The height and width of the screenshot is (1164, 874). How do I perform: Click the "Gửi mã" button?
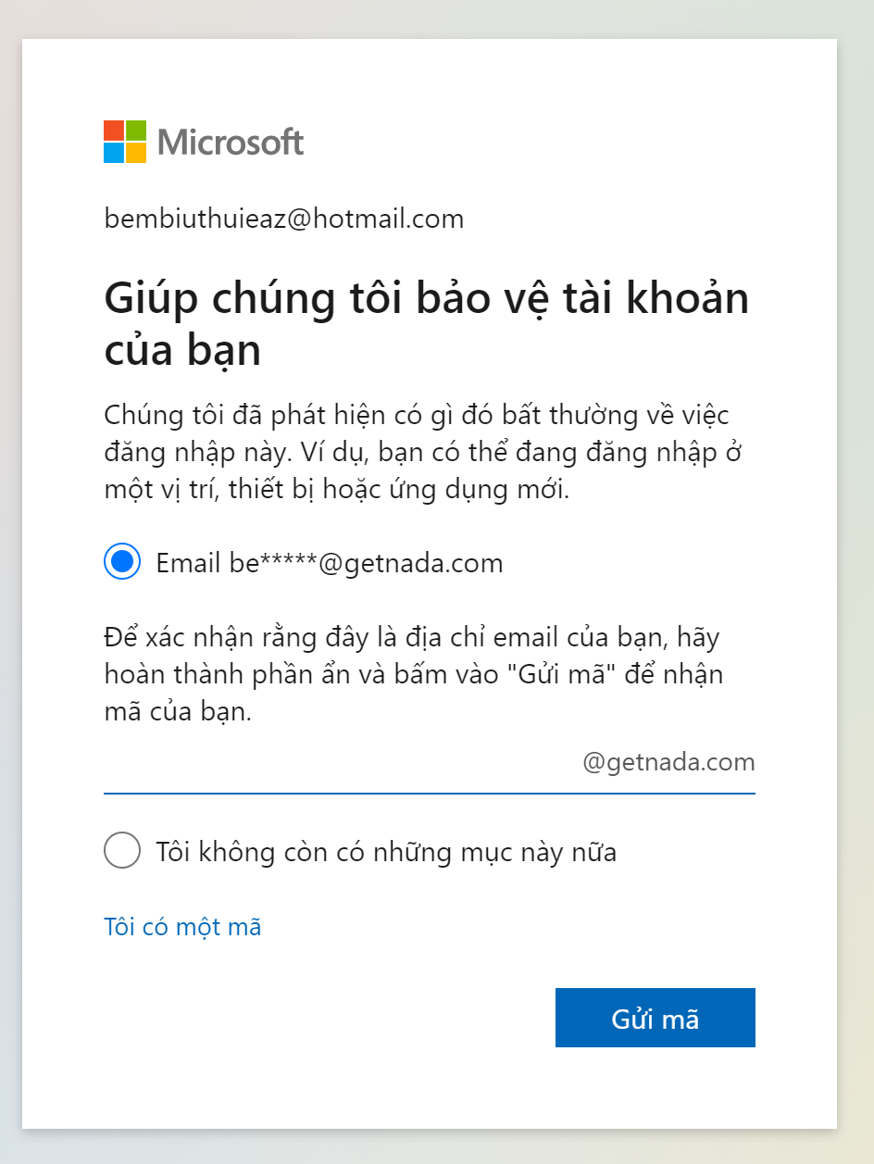(x=655, y=1018)
